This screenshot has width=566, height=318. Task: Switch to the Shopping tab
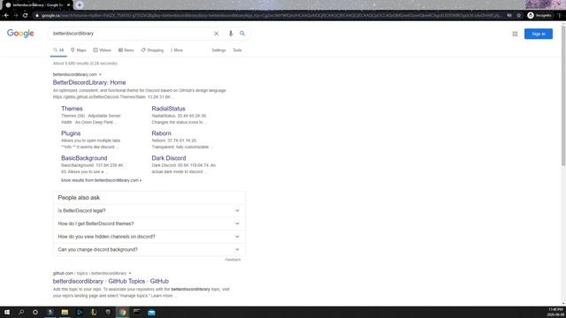click(152, 50)
